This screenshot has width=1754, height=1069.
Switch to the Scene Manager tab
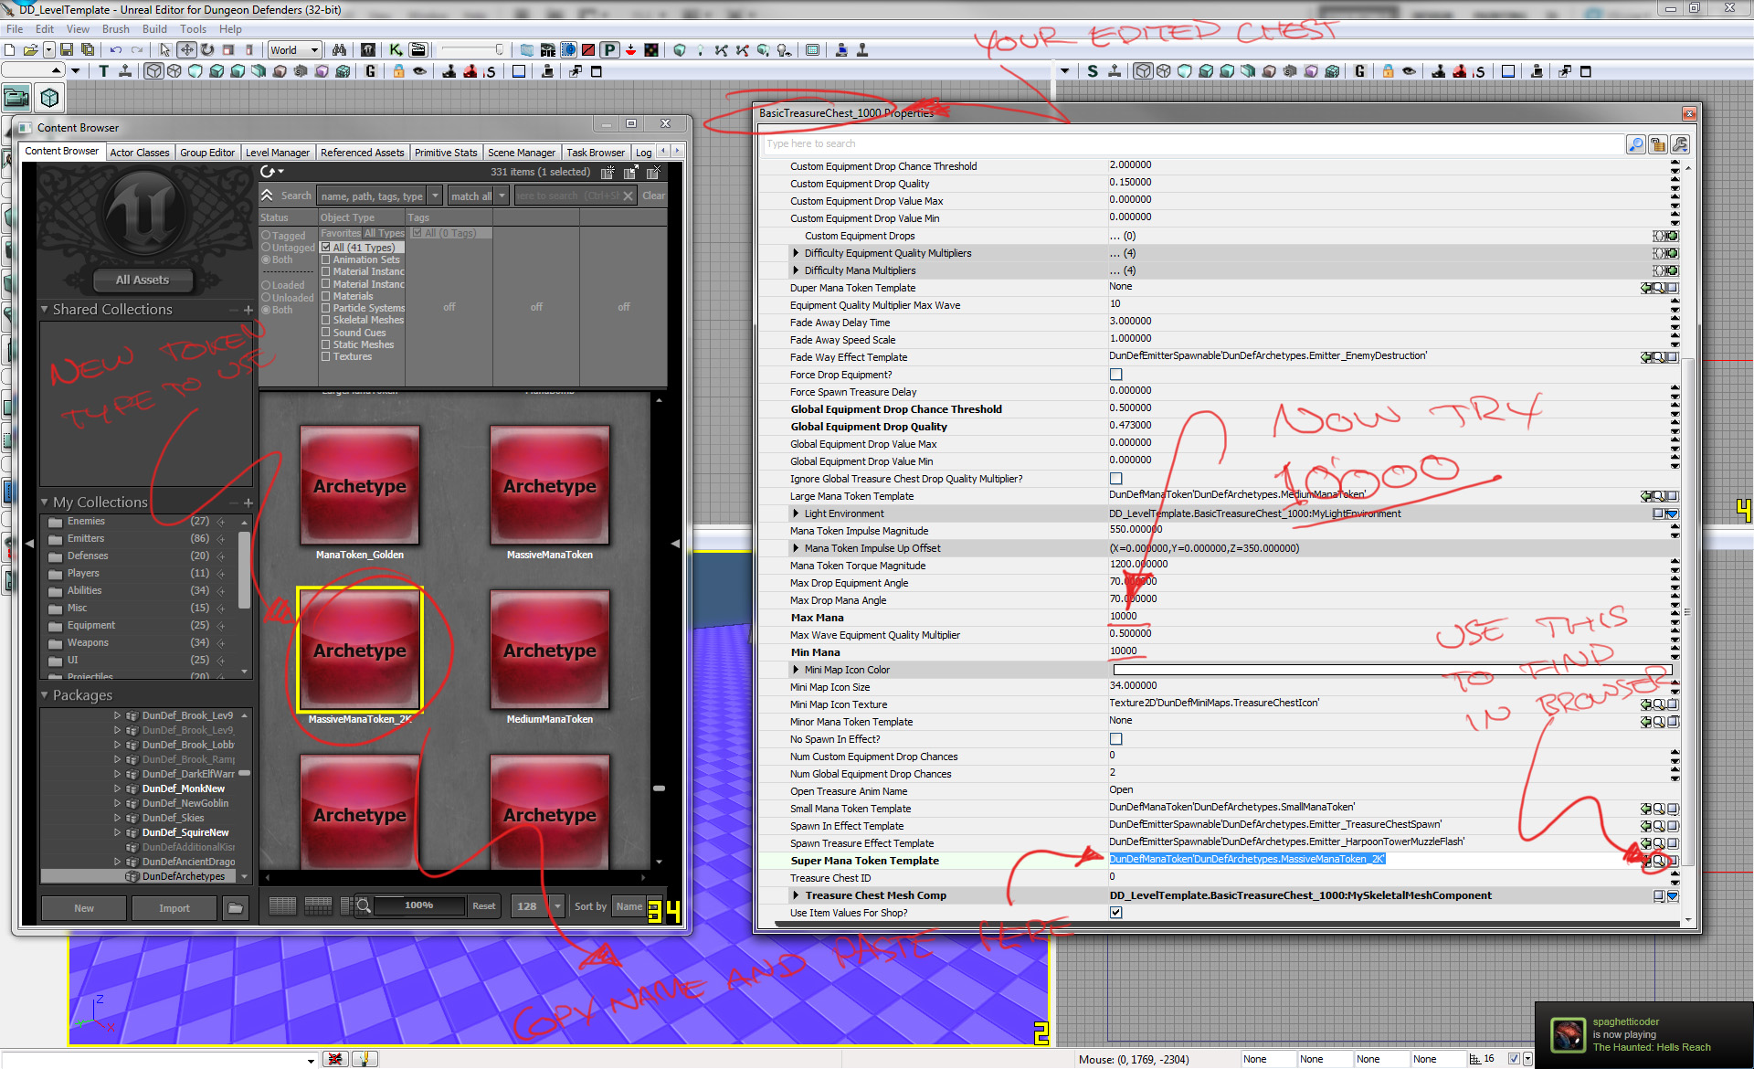pyautogui.click(x=521, y=153)
